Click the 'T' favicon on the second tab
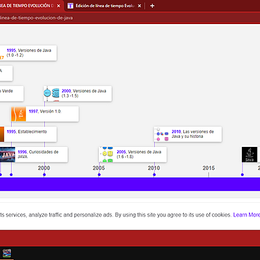The width and height of the screenshot is (260, 260). pos(70,6)
